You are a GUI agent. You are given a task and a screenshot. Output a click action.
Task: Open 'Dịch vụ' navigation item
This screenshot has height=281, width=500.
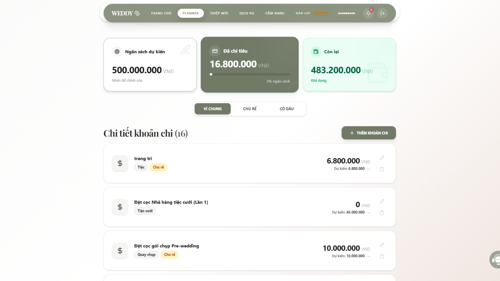(x=247, y=13)
